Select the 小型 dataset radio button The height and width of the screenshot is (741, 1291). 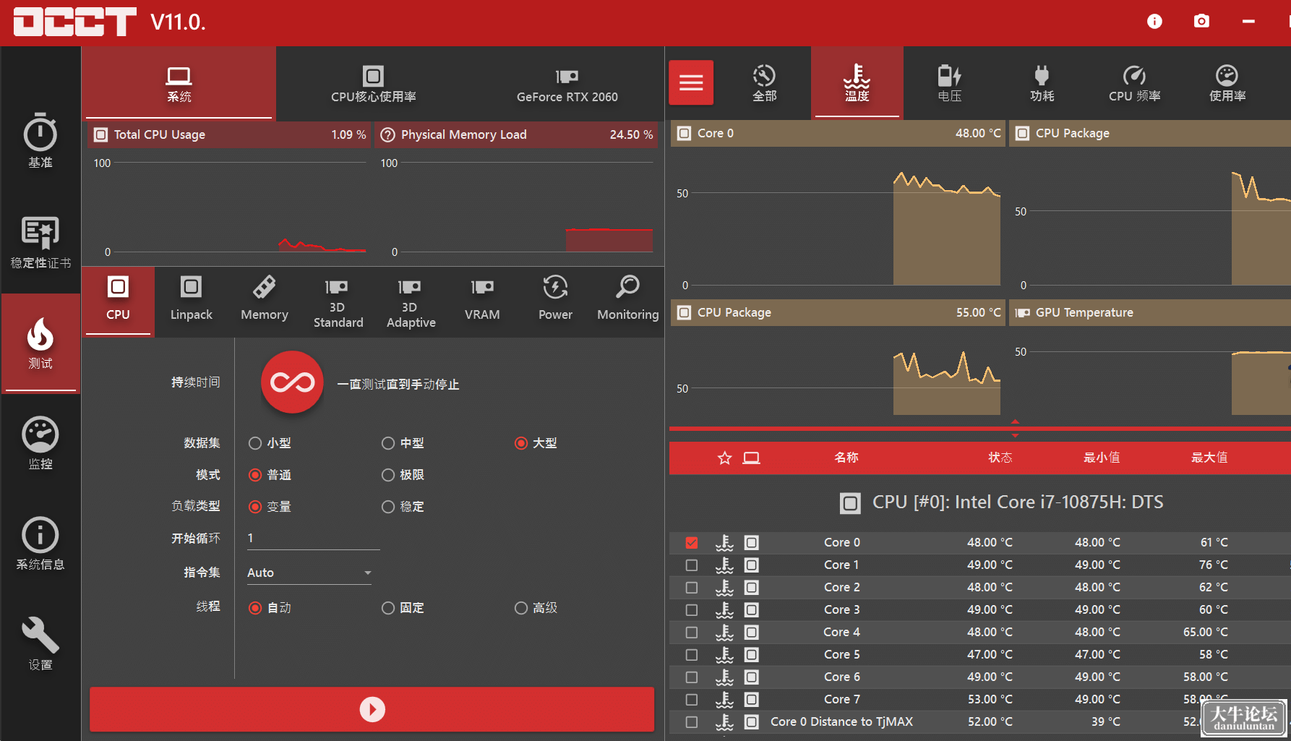click(255, 443)
